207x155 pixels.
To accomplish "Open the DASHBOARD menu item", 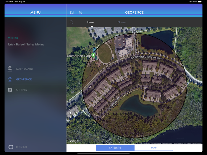I will 35,69.
